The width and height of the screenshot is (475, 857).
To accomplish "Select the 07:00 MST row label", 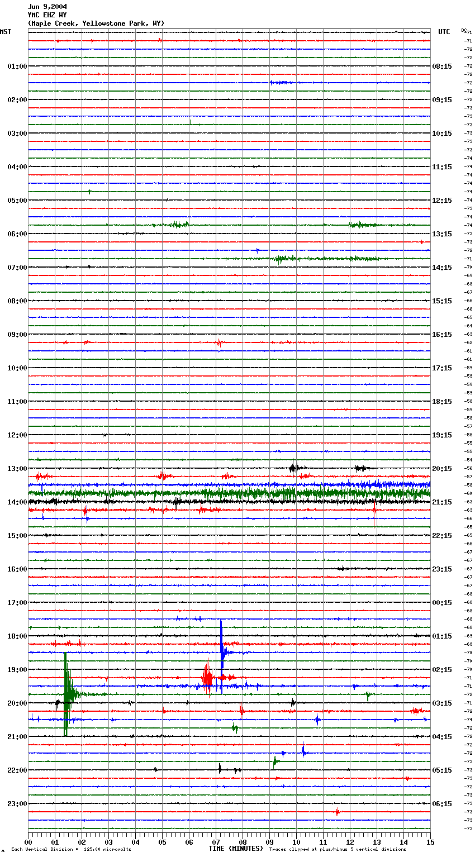I will 17,268.
